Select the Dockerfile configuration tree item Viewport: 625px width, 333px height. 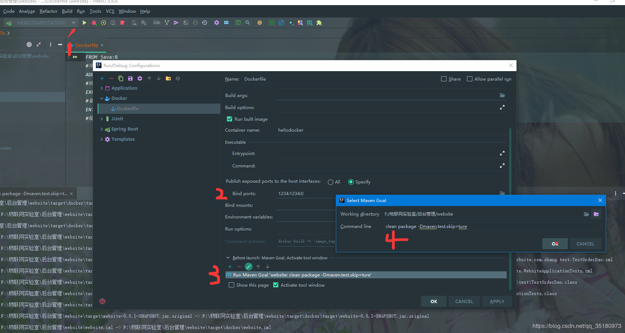click(x=160, y=109)
